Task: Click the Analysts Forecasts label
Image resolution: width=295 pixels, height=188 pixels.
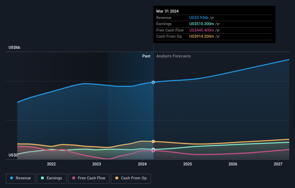Action: [174, 56]
